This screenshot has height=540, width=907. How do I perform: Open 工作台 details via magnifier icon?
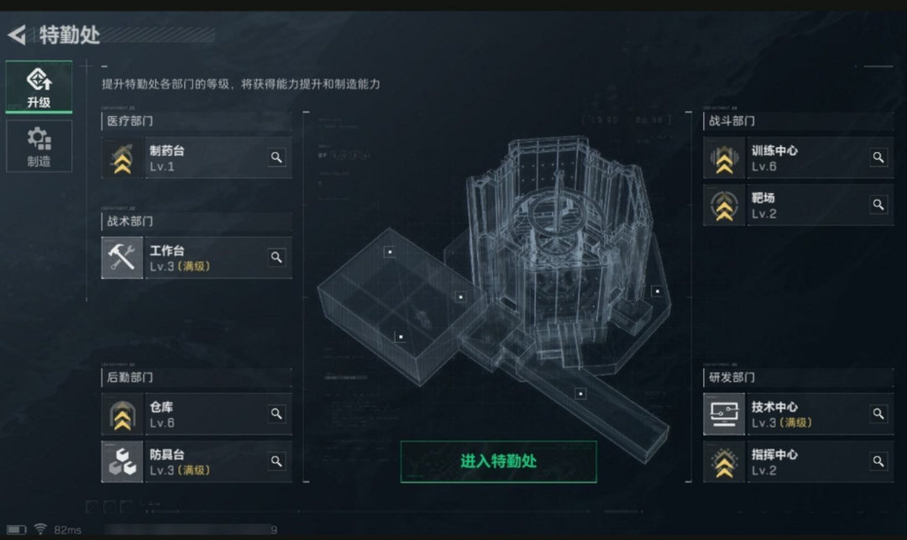point(276,257)
